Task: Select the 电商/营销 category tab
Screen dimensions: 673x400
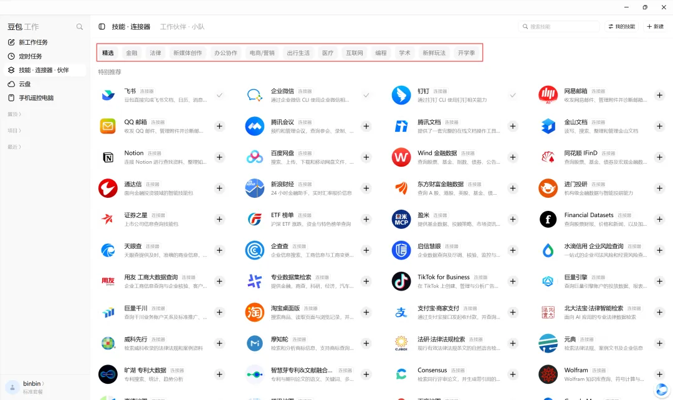Action: [262, 53]
